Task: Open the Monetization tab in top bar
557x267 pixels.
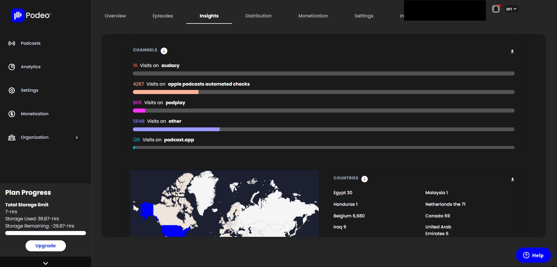Action: (x=313, y=16)
